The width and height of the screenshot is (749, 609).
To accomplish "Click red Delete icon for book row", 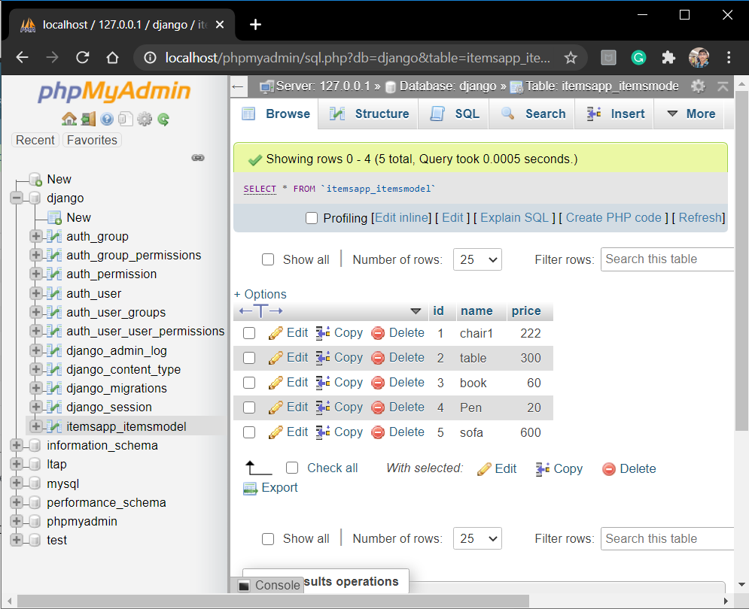I will click(x=378, y=383).
